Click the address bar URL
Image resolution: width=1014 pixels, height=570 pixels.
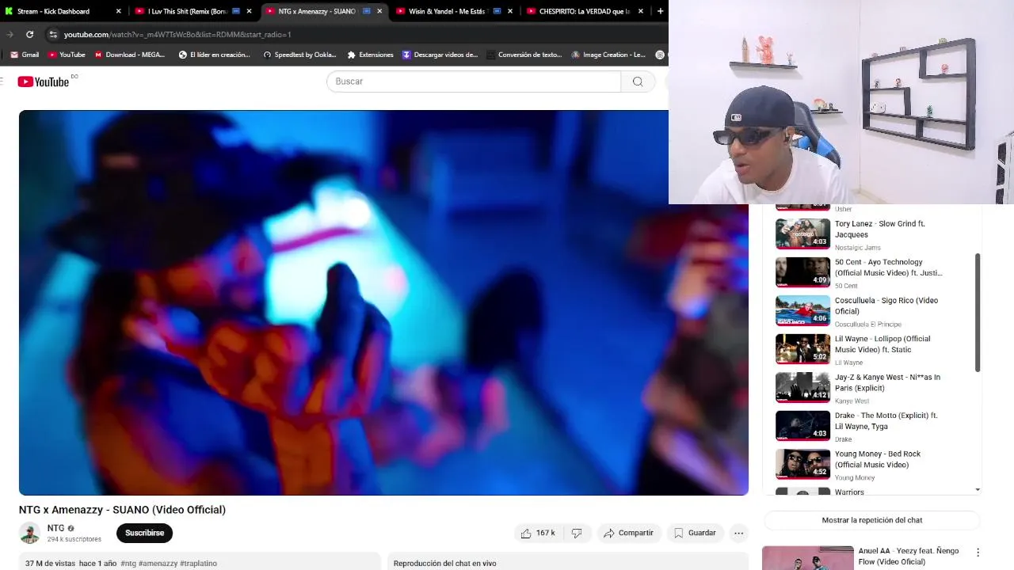click(x=177, y=35)
